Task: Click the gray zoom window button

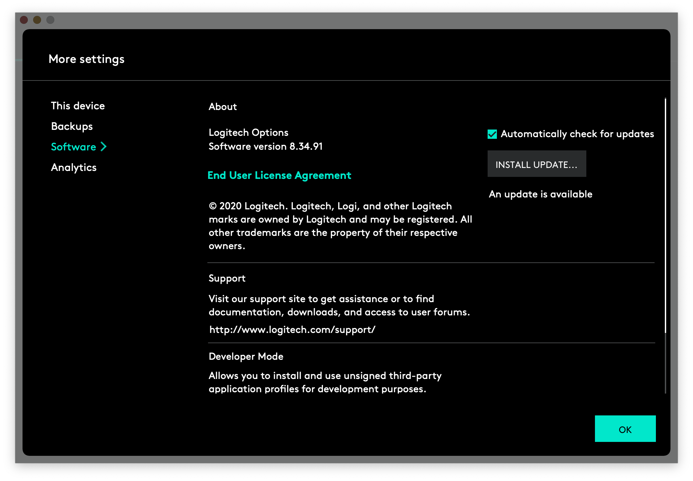Action: (50, 20)
